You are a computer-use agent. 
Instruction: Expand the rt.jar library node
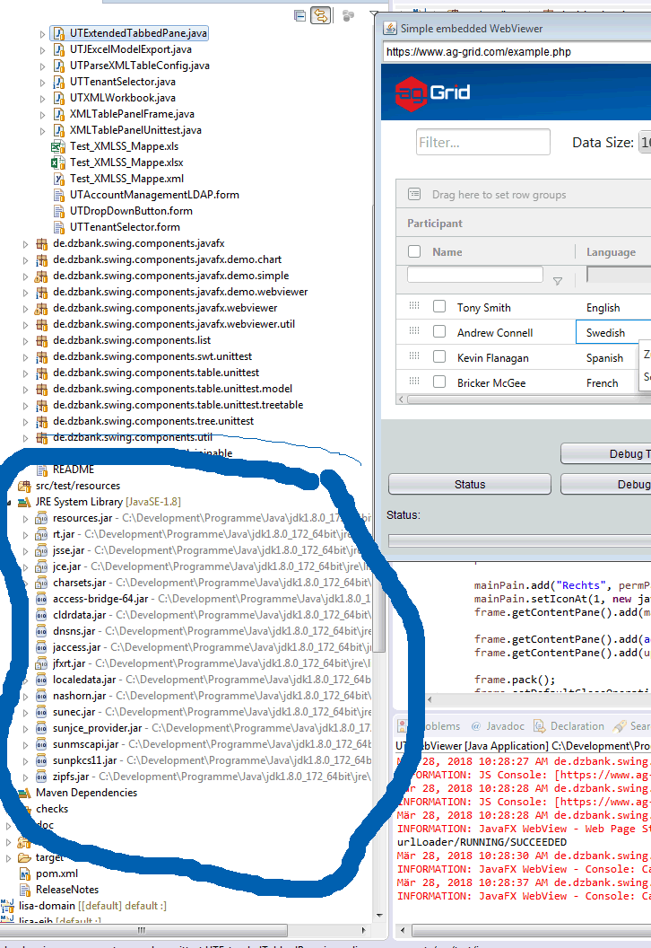pyautogui.click(x=26, y=534)
